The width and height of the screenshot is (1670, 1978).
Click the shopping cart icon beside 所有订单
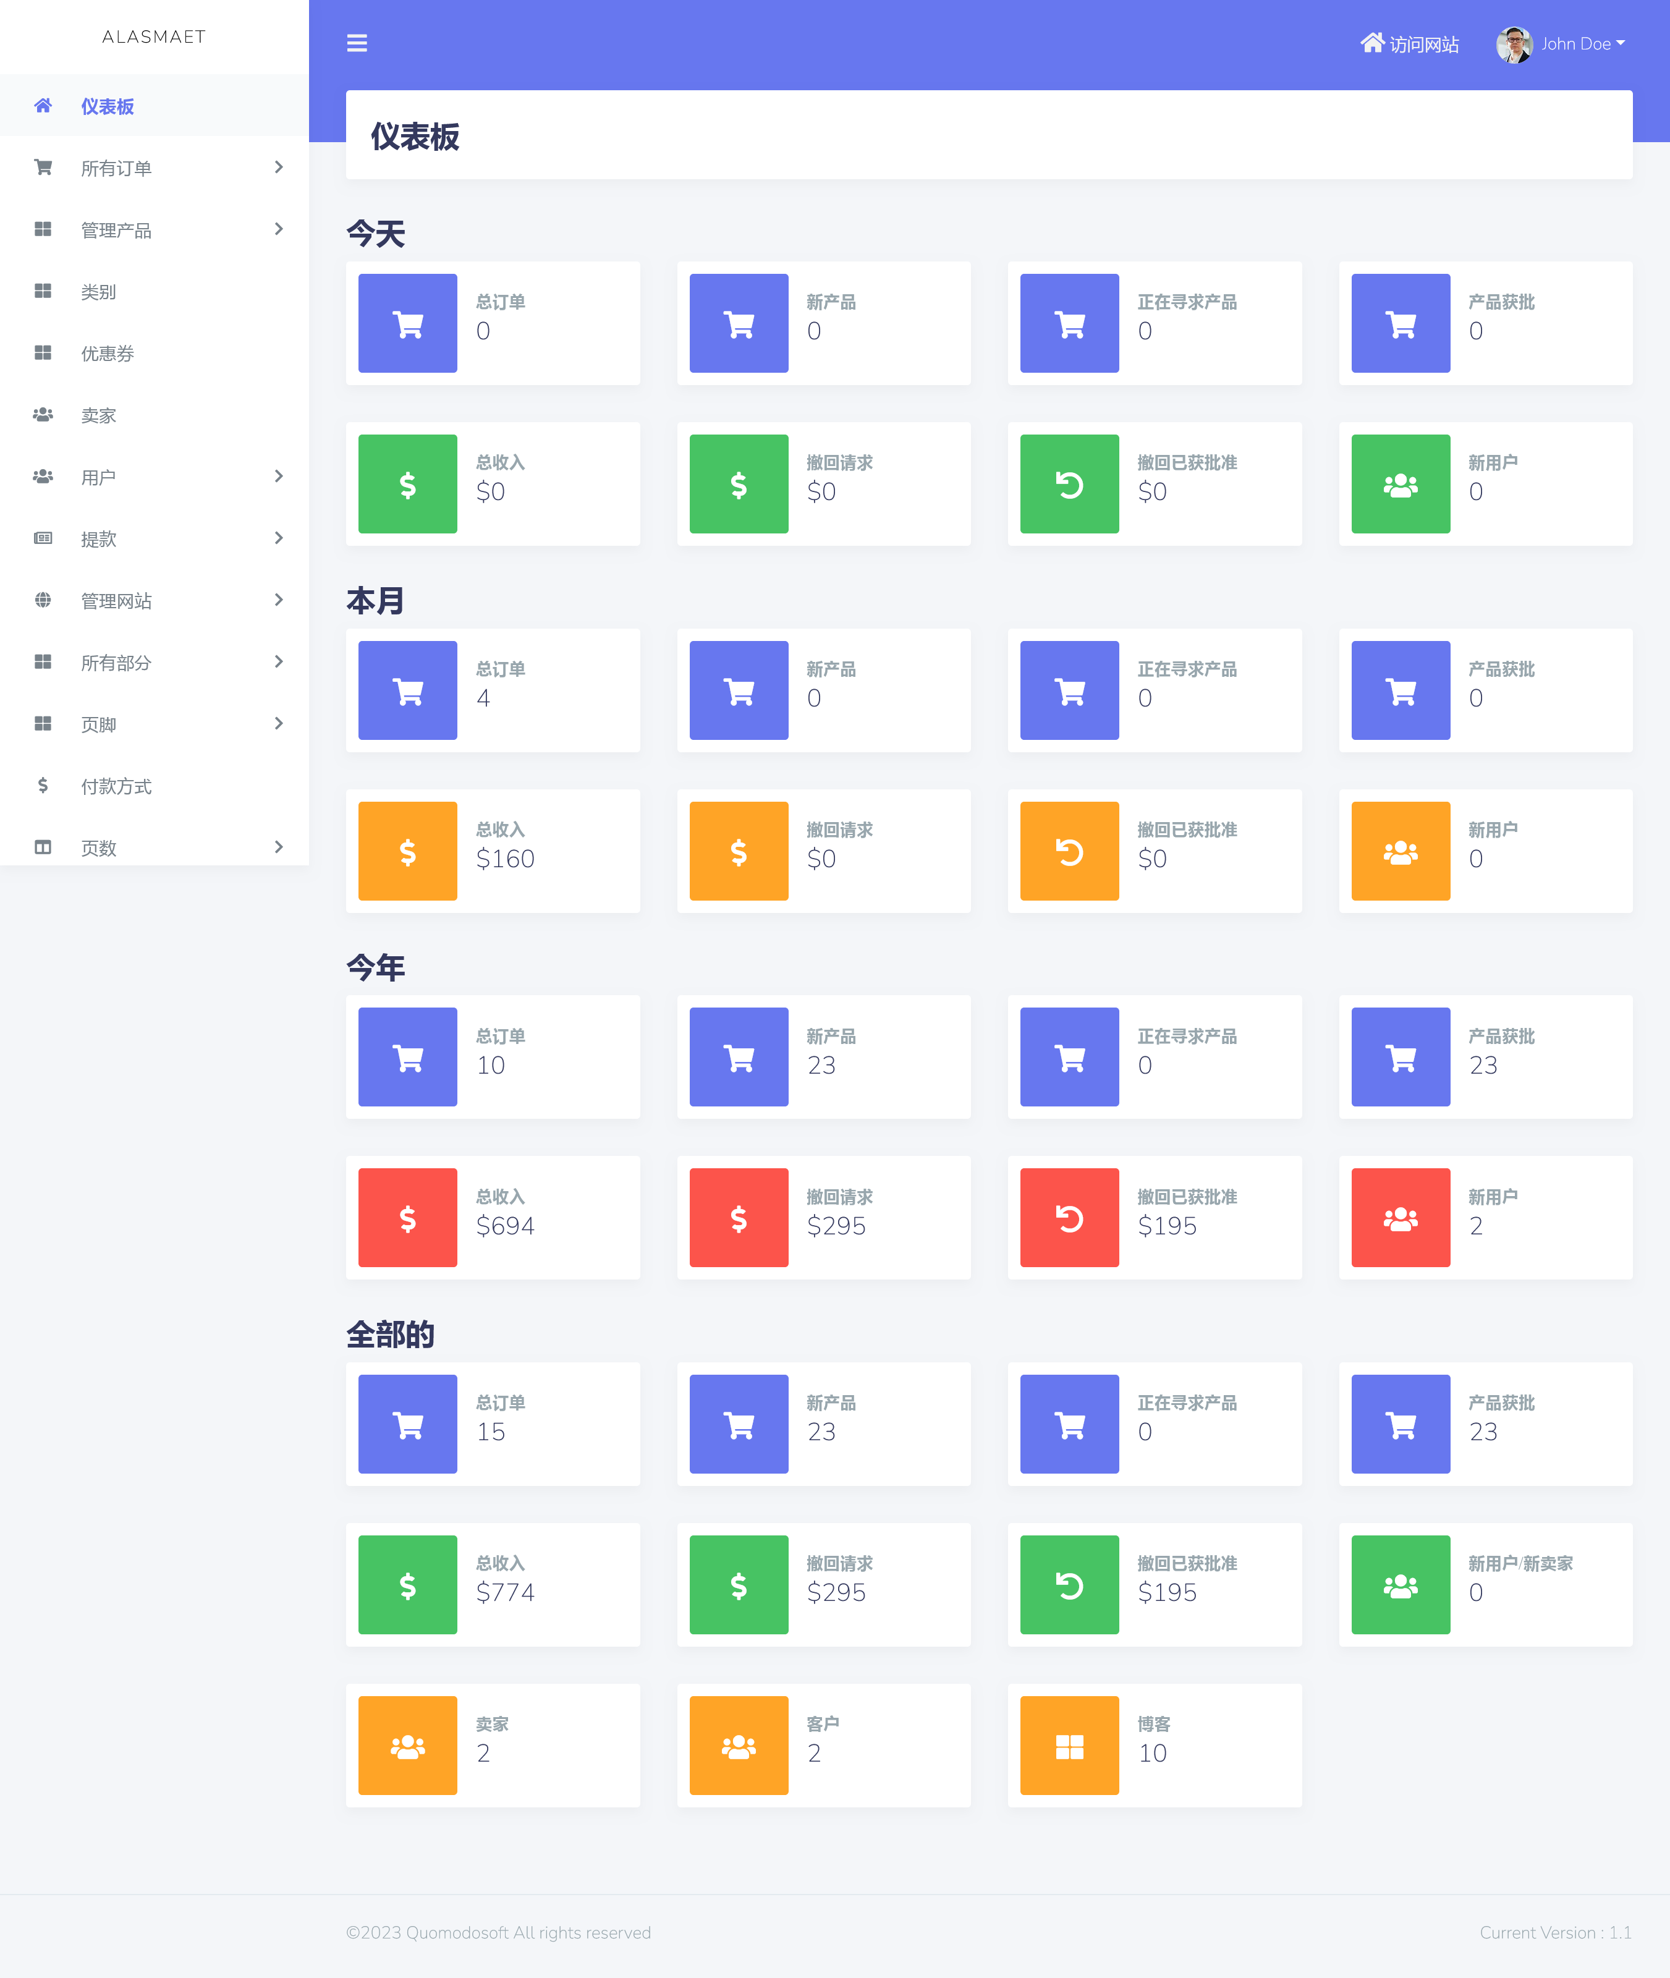point(43,168)
